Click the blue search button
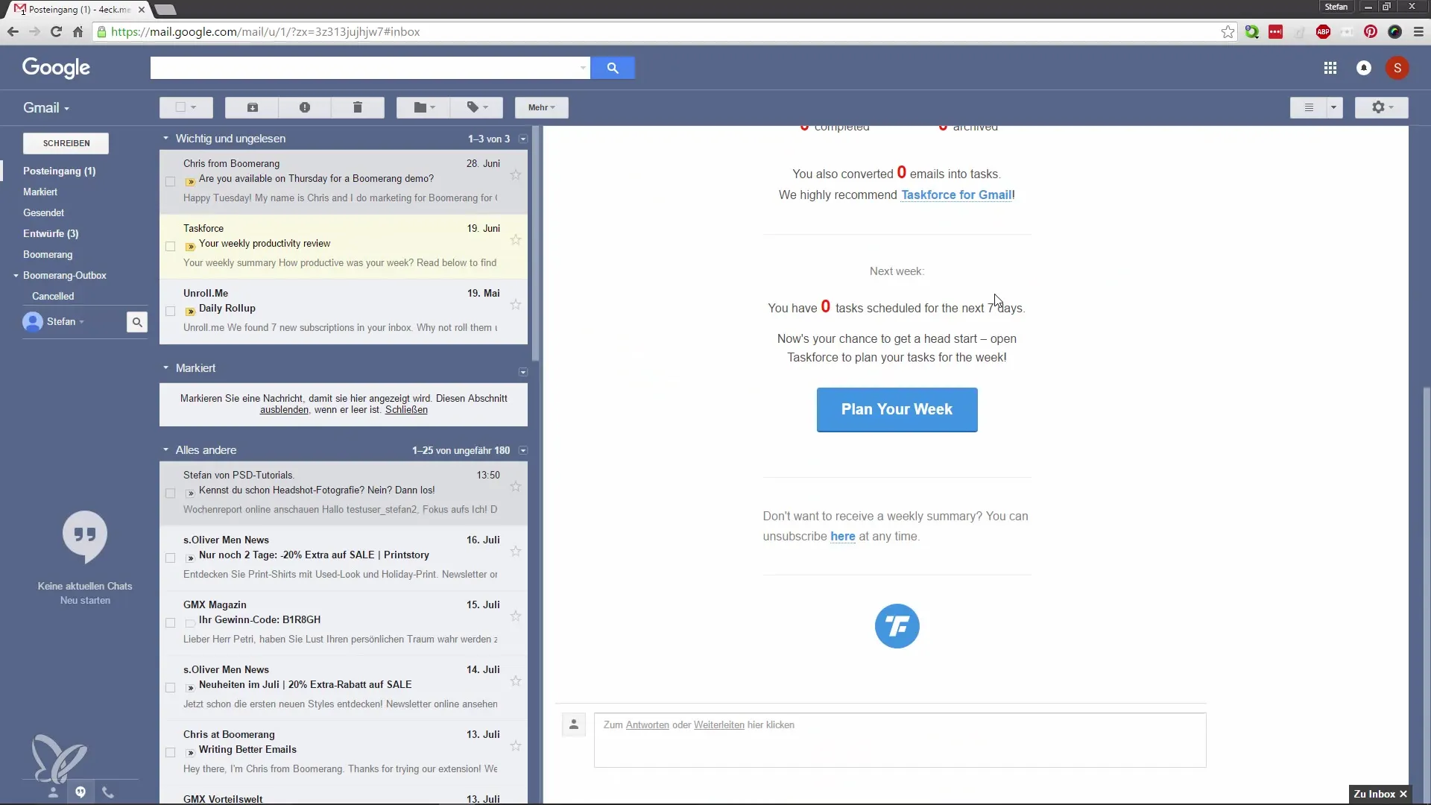Screen dimensions: 1431x805 click(x=613, y=68)
